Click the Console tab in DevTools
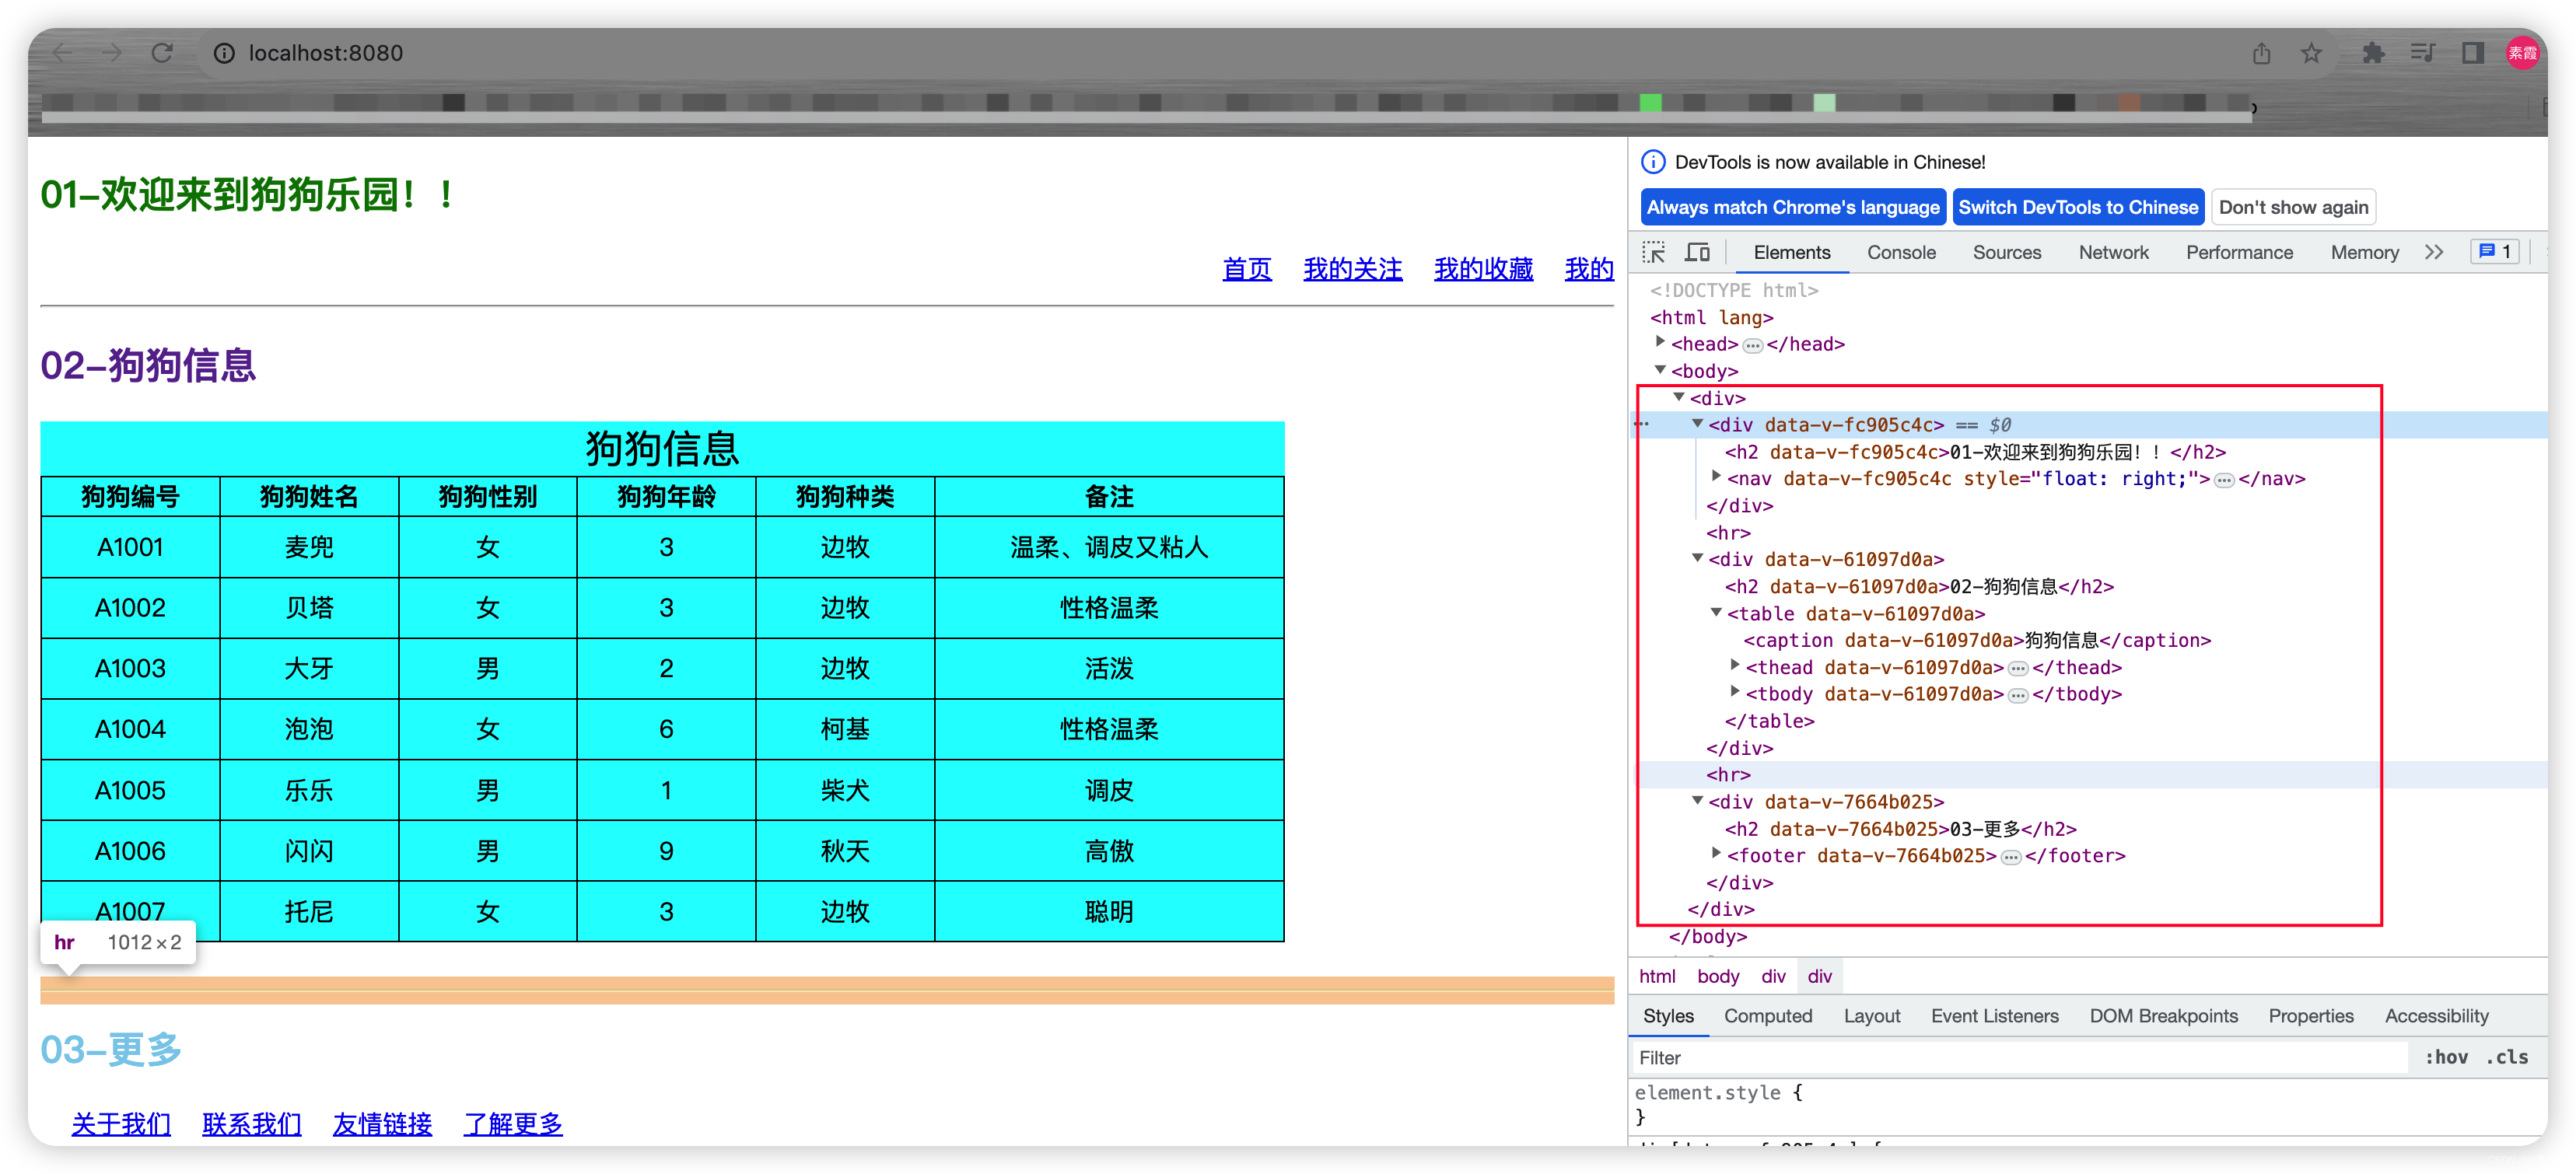The height and width of the screenshot is (1174, 2576). point(1902,253)
